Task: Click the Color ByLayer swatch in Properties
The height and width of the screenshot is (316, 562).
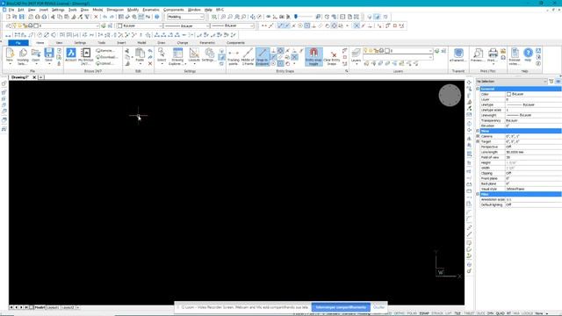Action: (508, 94)
